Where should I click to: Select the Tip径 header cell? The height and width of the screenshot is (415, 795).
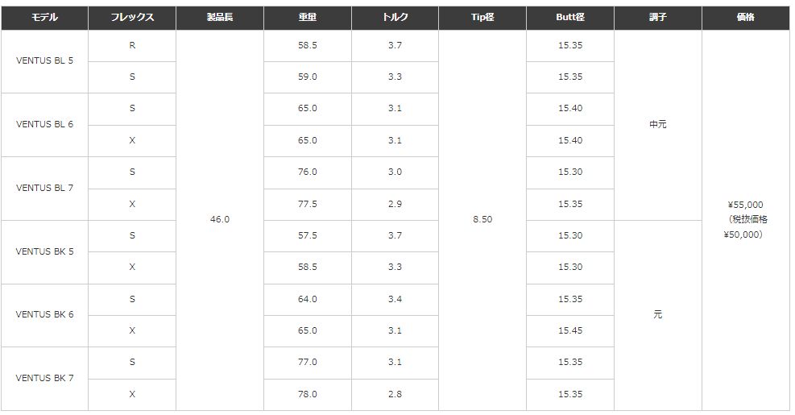(x=482, y=17)
